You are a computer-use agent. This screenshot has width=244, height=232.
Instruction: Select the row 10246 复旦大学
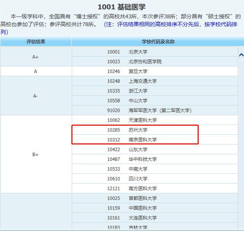[155, 71]
